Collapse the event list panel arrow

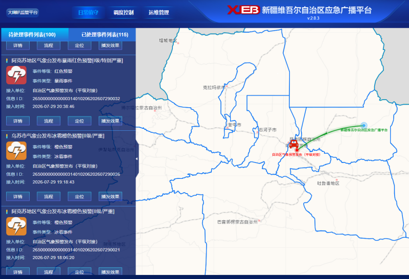137,158
